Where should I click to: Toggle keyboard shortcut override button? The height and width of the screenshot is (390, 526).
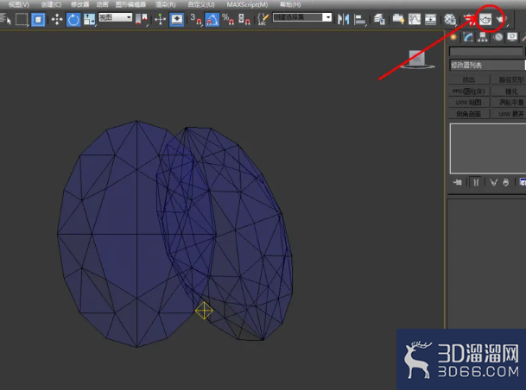coord(176,20)
